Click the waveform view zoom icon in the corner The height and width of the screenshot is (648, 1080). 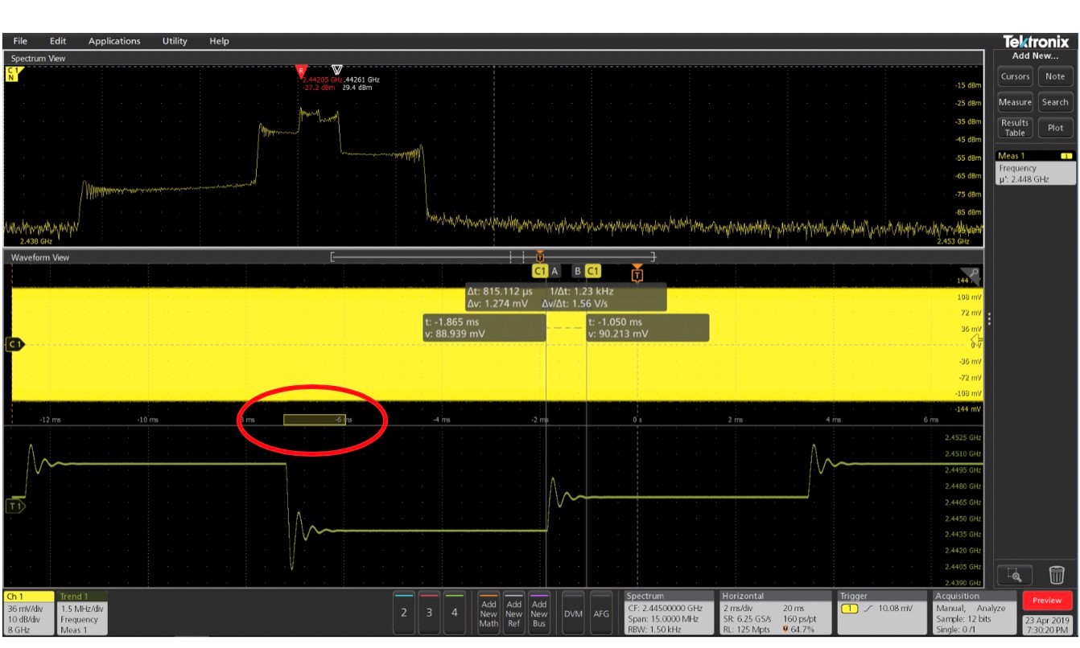(971, 276)
